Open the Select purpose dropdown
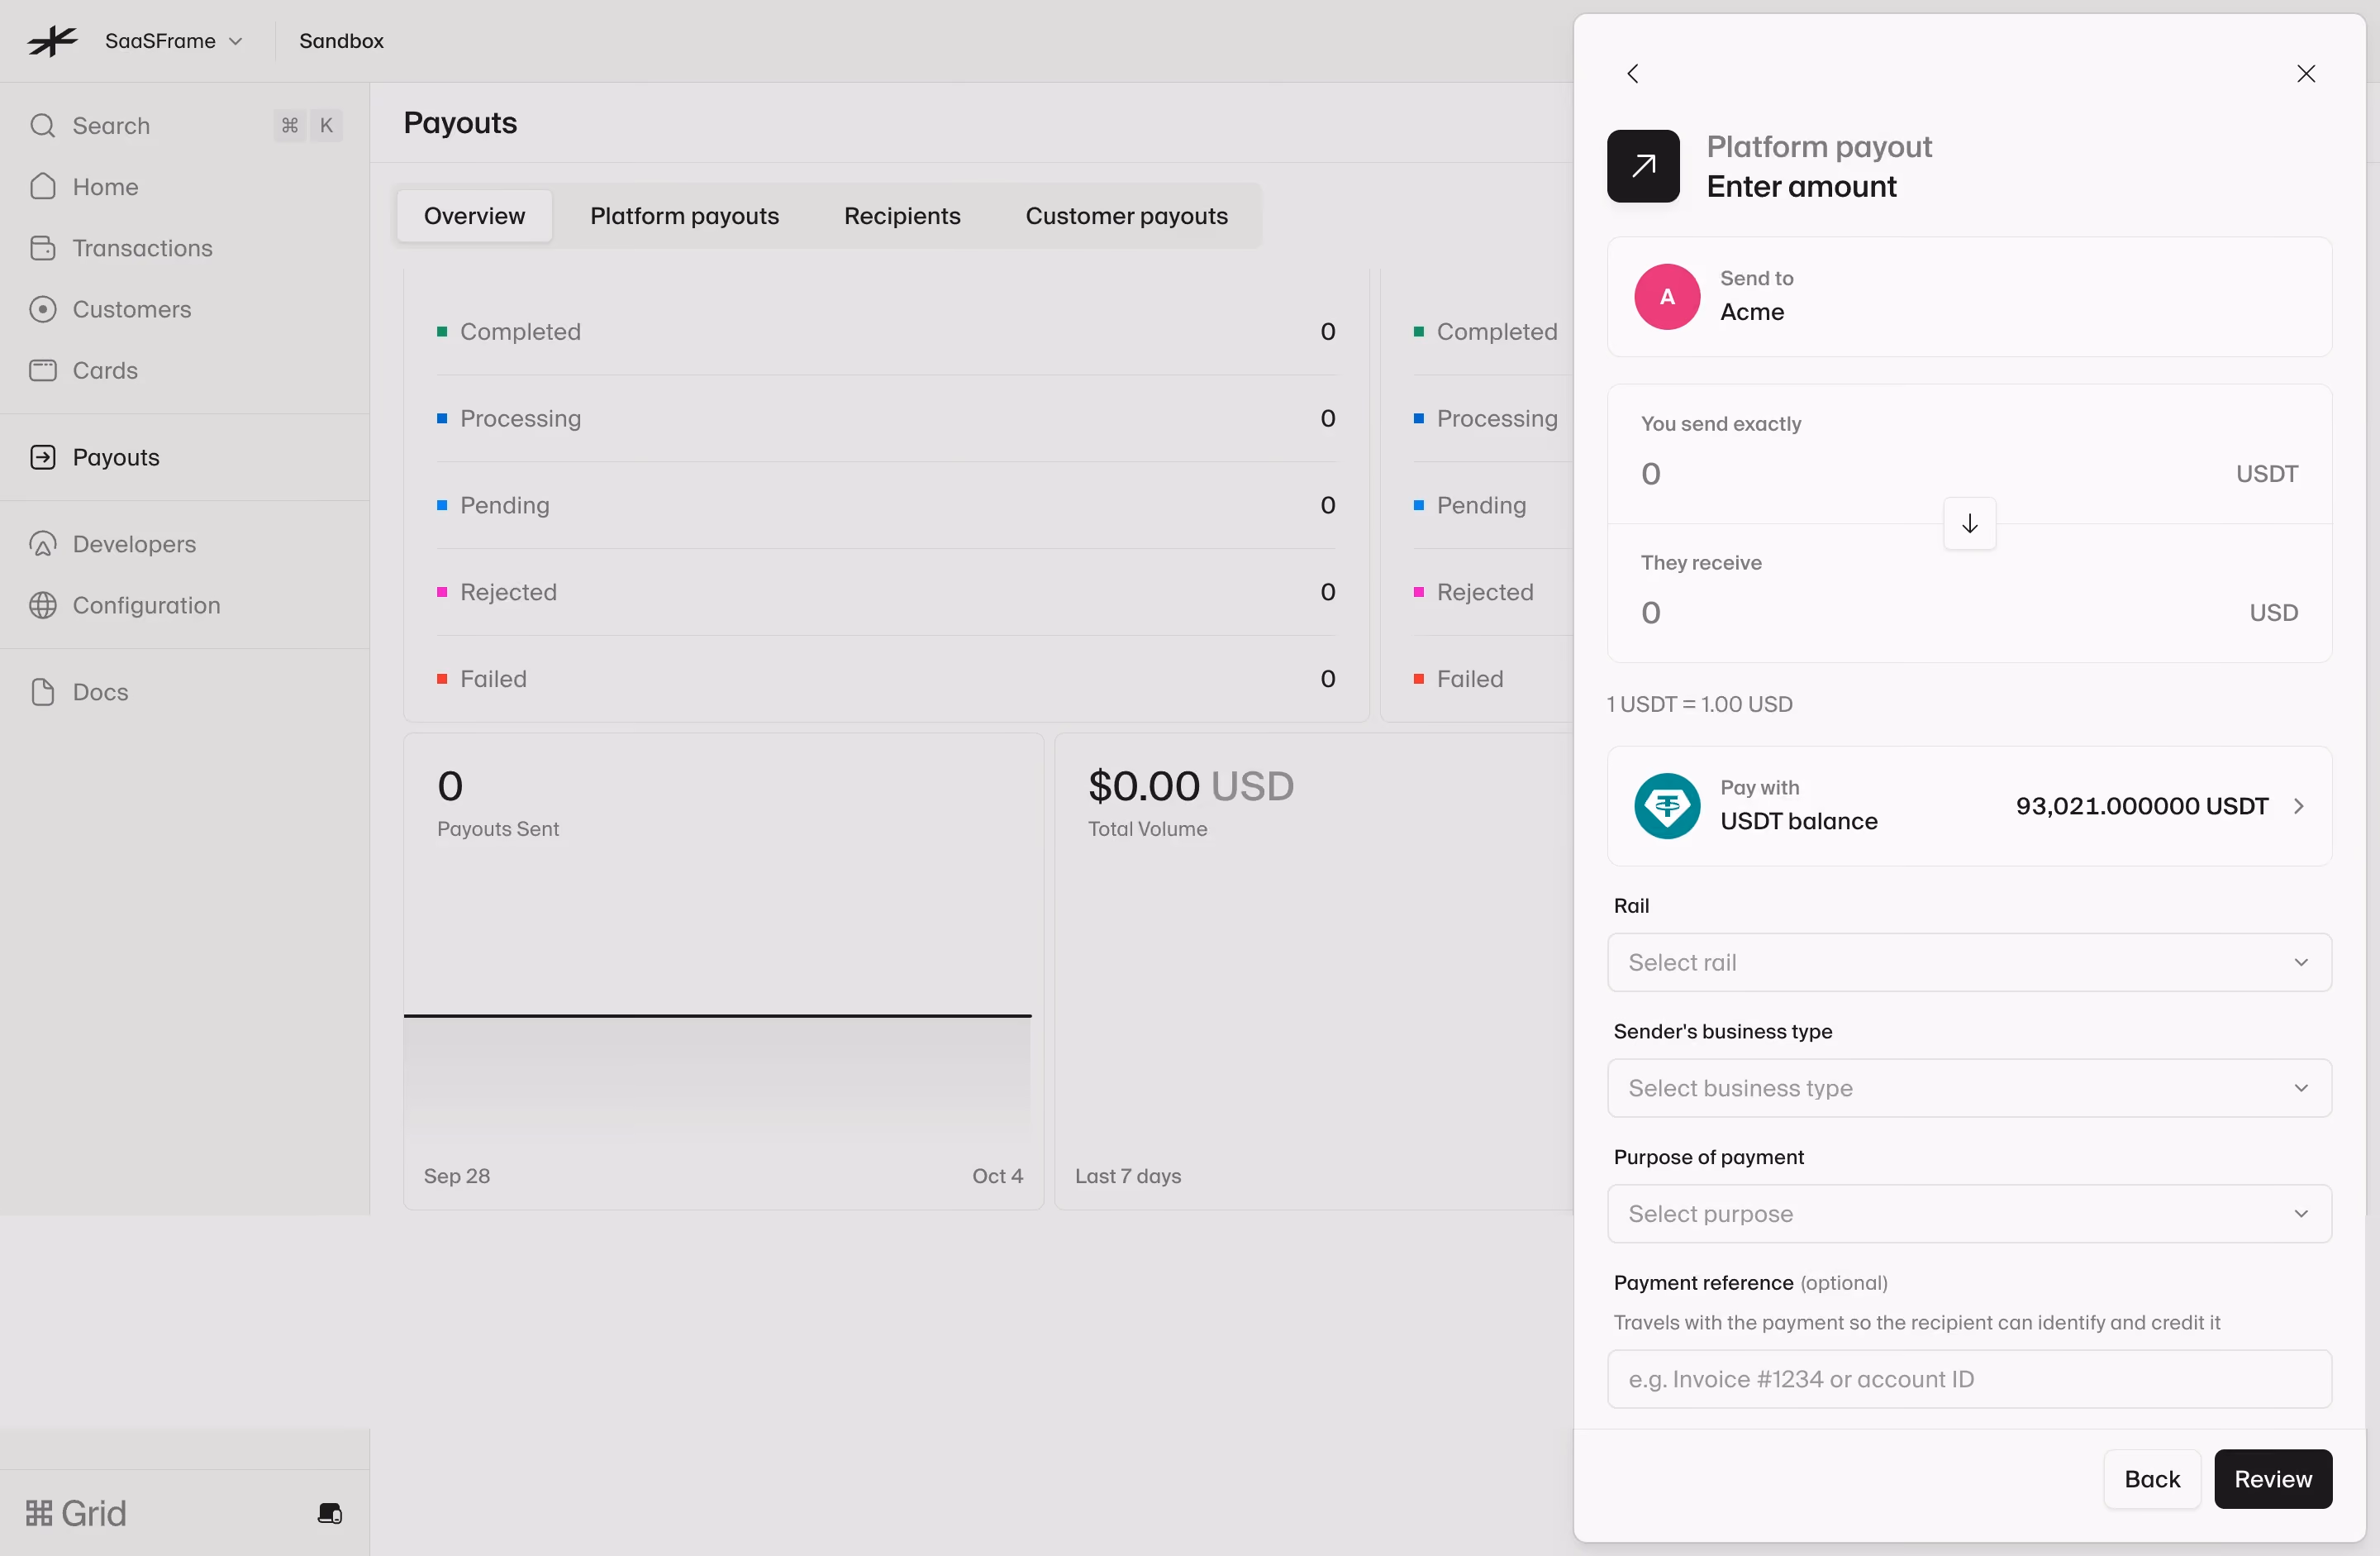The width and height of the screenshot is (2380, 1556). pos(1969,1214)
